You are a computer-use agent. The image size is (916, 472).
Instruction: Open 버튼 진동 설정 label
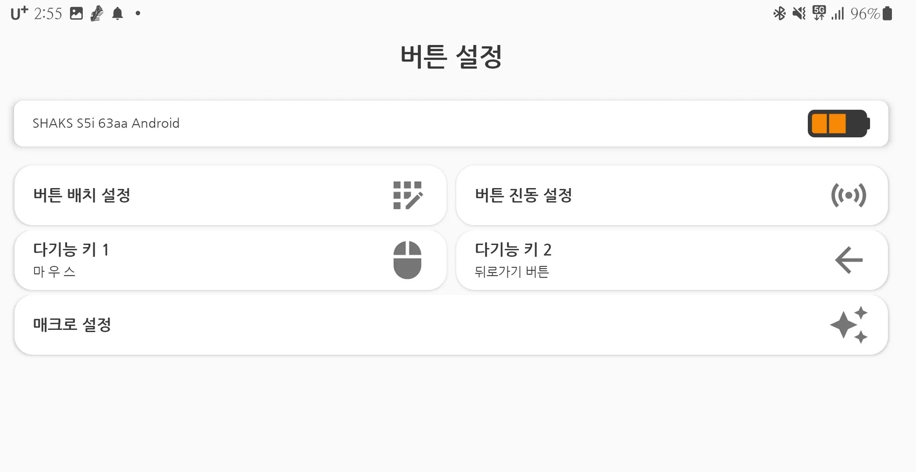click(523, 195)
